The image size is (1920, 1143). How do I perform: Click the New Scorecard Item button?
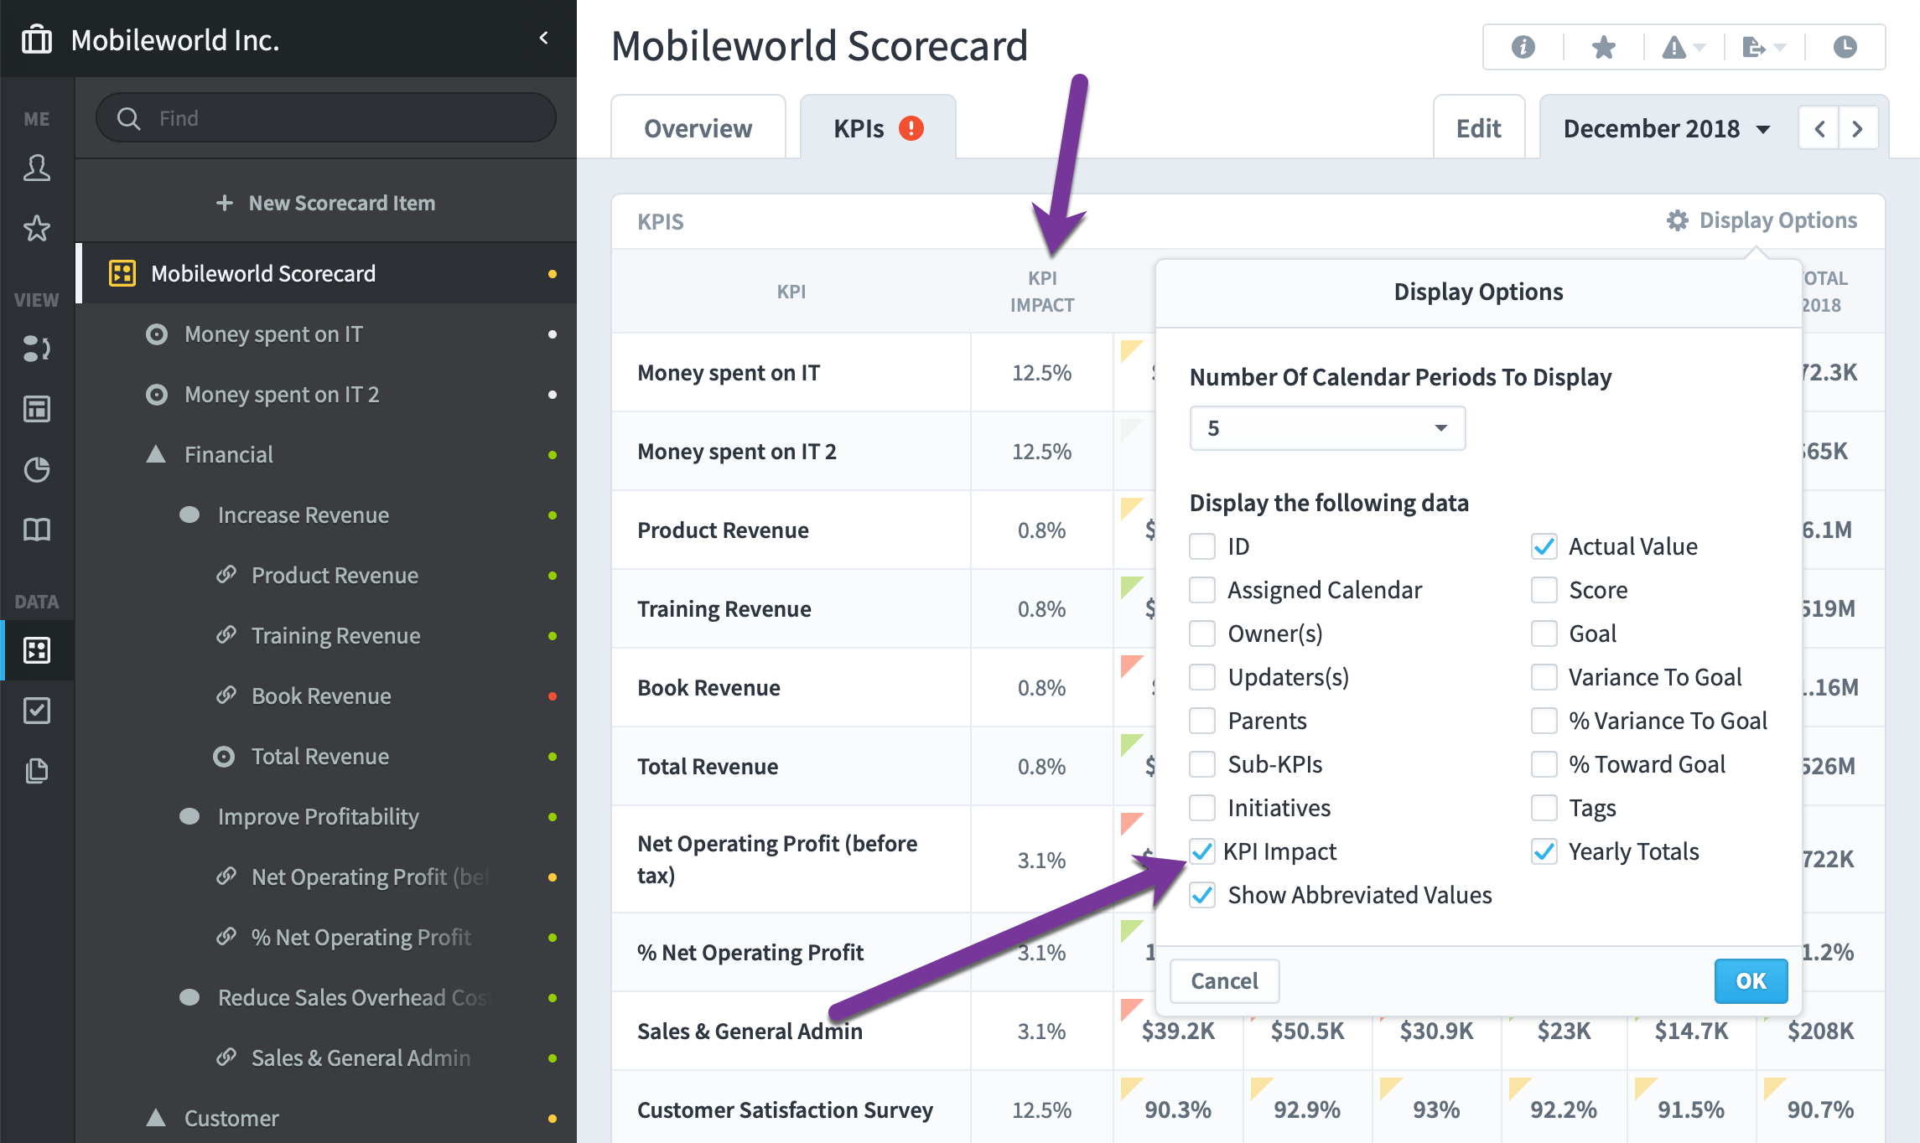(x=326, y=203)
